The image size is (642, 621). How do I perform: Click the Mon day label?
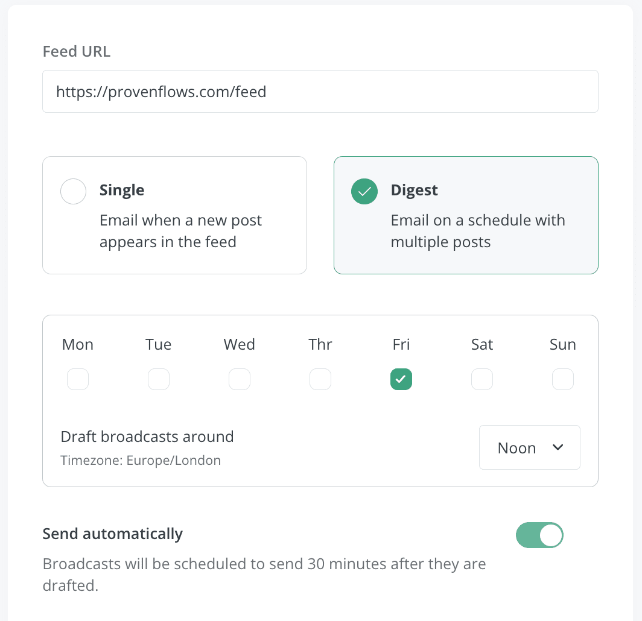[78, 344]
